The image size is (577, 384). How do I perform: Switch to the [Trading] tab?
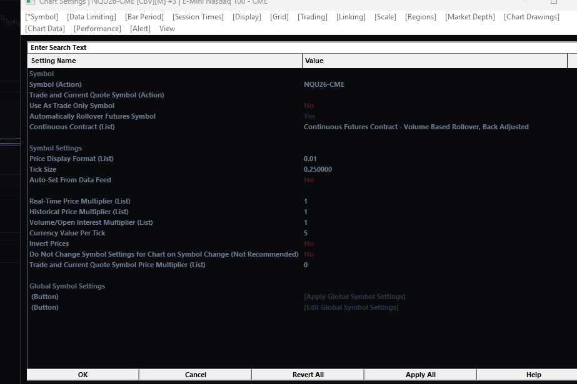tap(313, 17)
